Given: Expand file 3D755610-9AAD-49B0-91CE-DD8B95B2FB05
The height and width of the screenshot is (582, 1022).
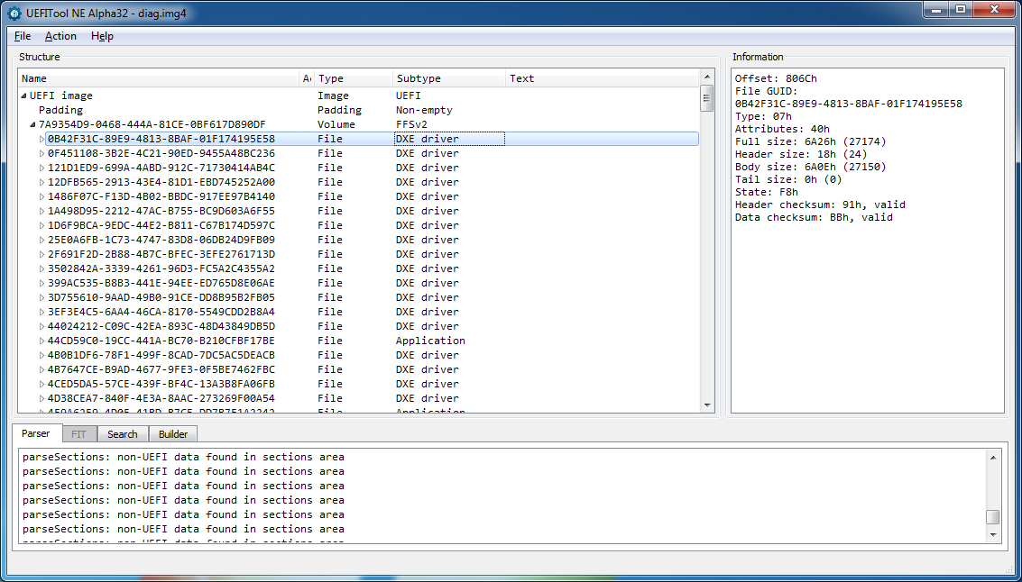Looking at the screenshot, I should (41, 297).
